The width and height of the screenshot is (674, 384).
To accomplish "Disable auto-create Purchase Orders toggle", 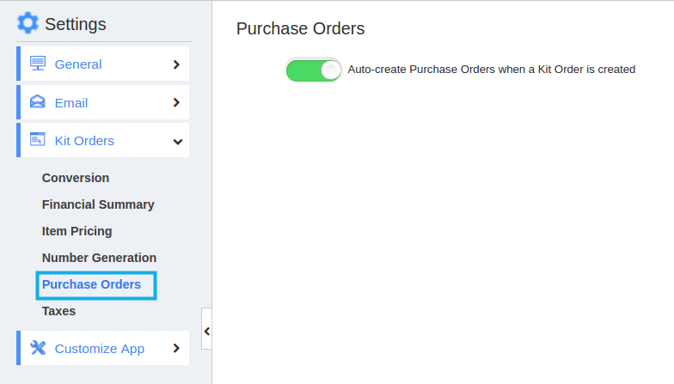I will 313,70.
